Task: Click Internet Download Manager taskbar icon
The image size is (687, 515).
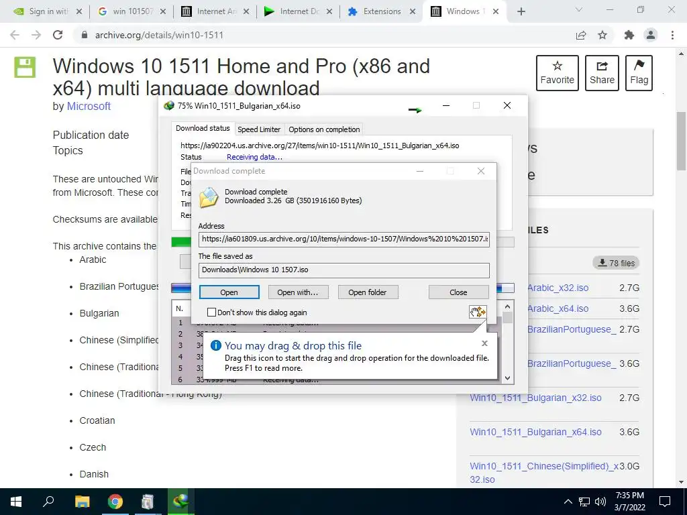Action: point(180,502)
